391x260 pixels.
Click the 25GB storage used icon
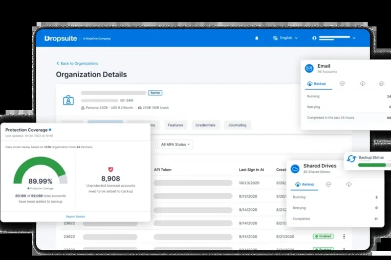click(140, 108)
